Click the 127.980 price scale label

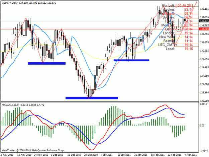(x=204, y=76)
